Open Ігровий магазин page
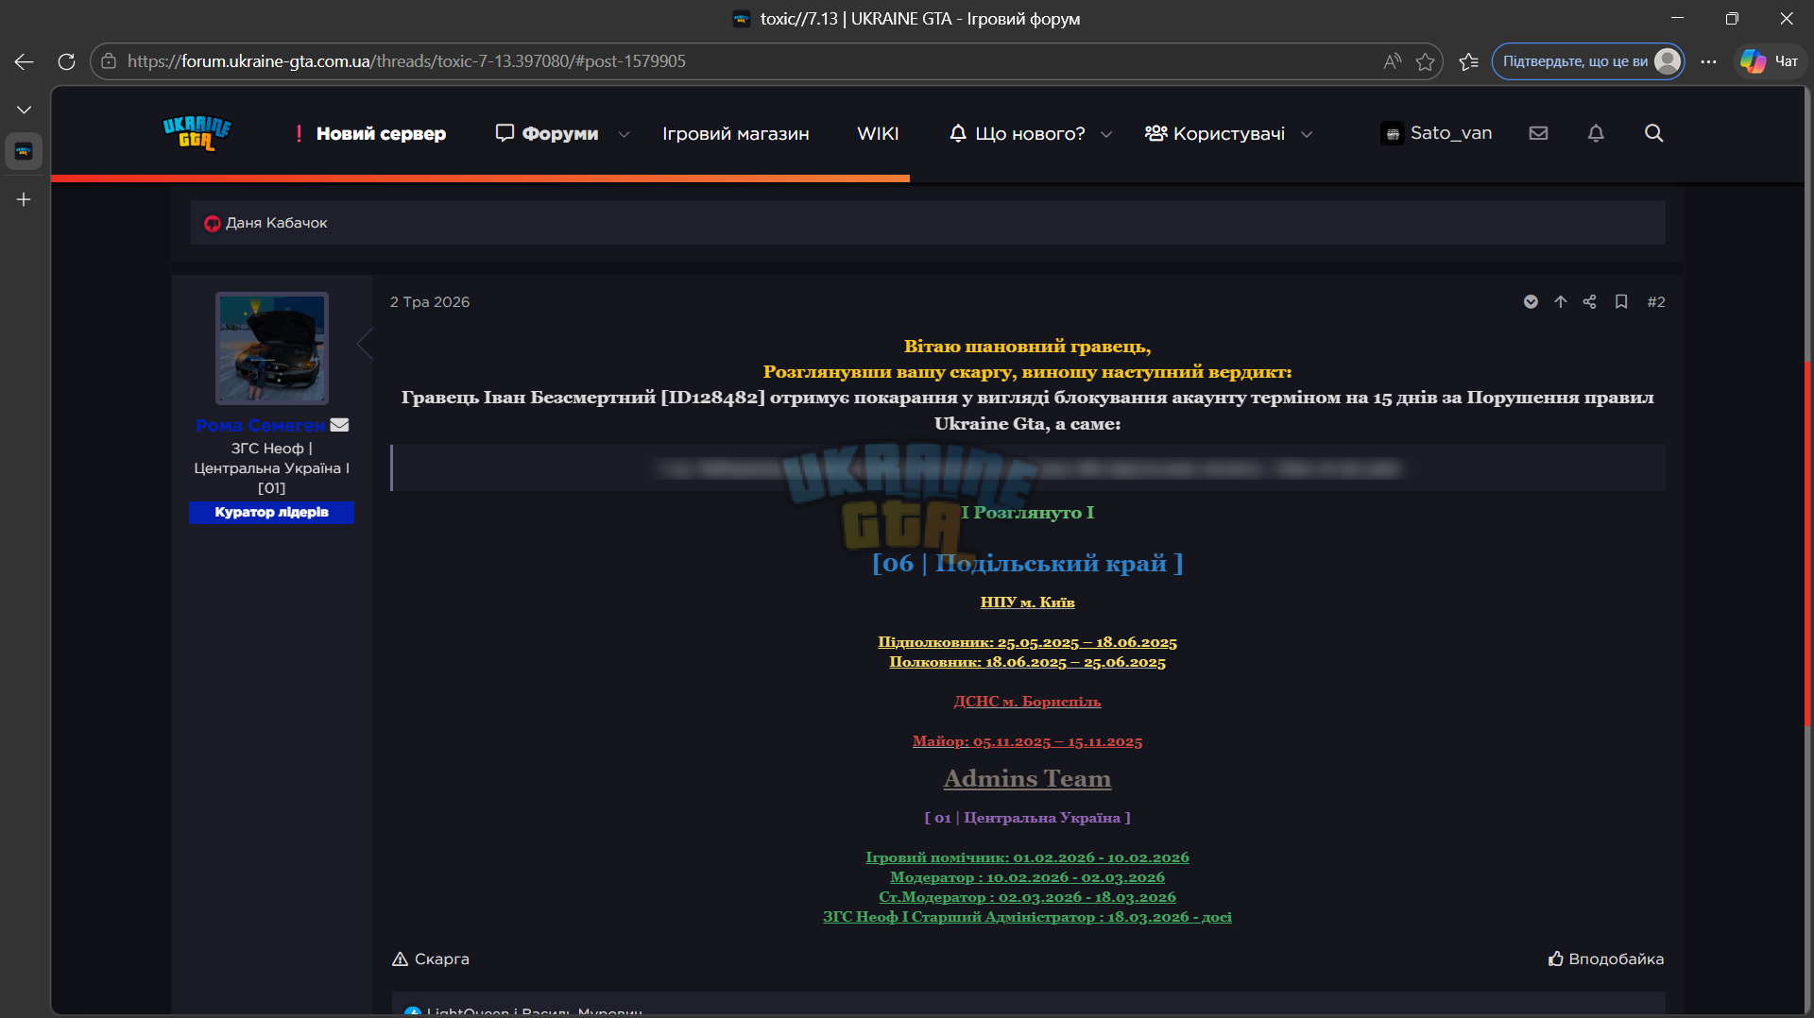Screen dimensions: 1814x1018 (x=735, y=134)
